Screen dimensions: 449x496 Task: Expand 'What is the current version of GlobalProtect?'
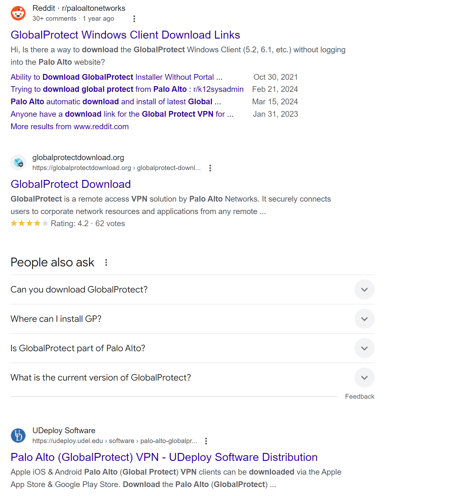click(x=364, y=377)
